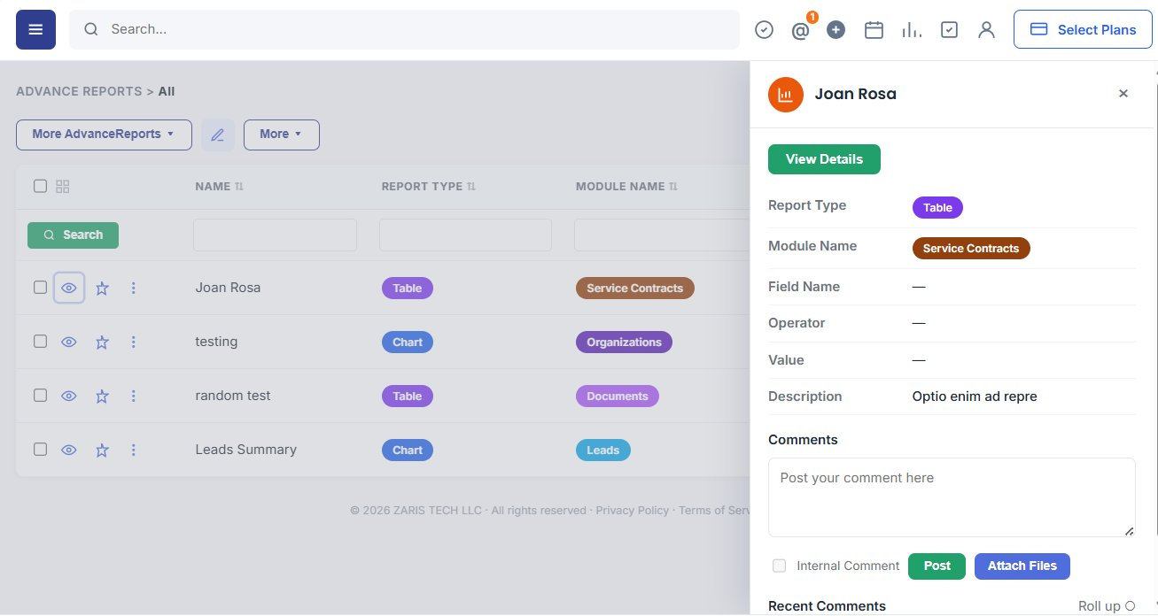1158x616 pixels.
Task: Preview Leads Summary with eye icon
Action: [69, 450]
